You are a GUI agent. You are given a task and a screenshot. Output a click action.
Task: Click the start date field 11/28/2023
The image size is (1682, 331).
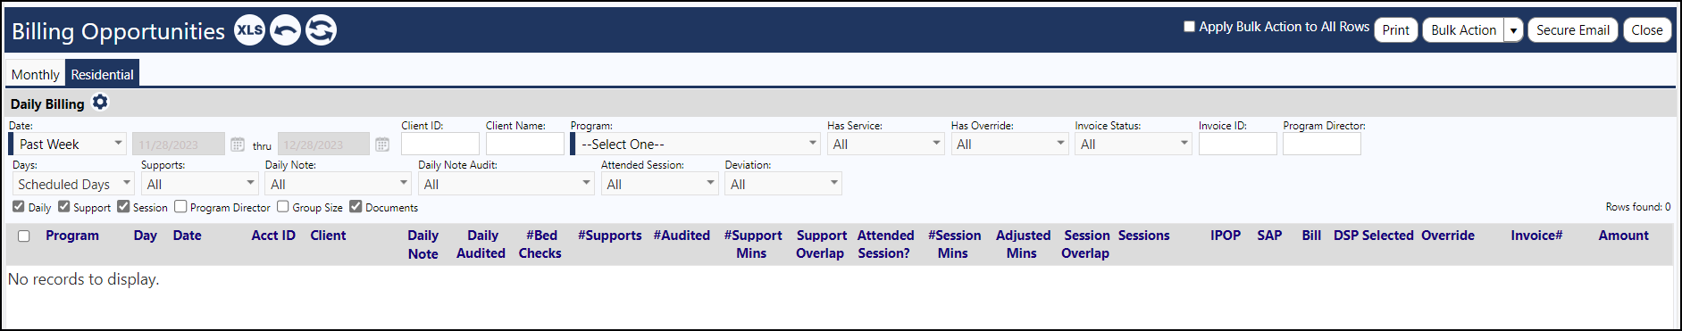coord(179,145)
